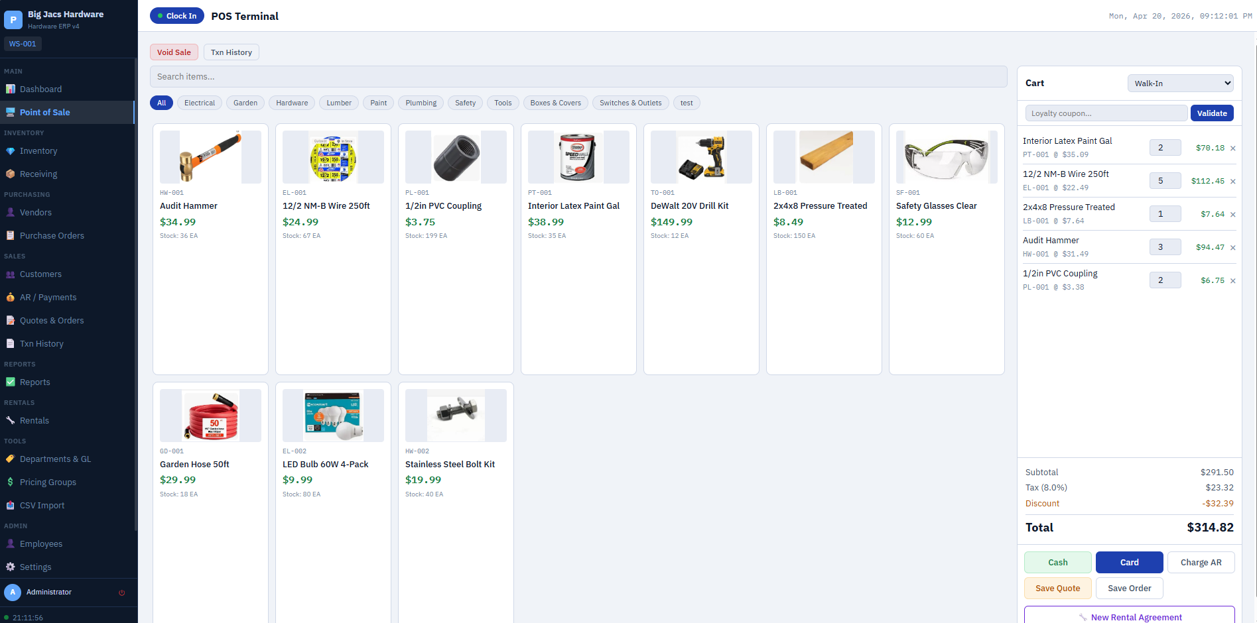Filter items by Electrical category
1257x623 pixels.
[x=200, y=103]
